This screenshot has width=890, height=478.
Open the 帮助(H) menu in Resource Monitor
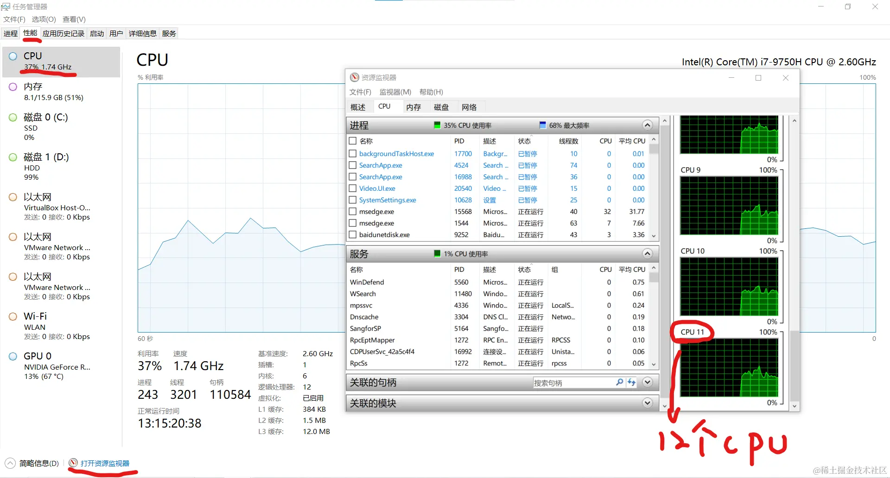point(431,92)
